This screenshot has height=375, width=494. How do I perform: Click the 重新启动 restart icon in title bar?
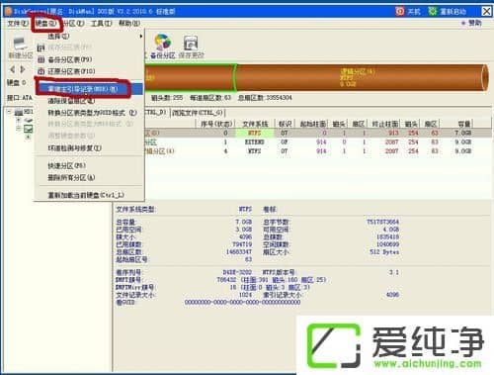[433, 11]
